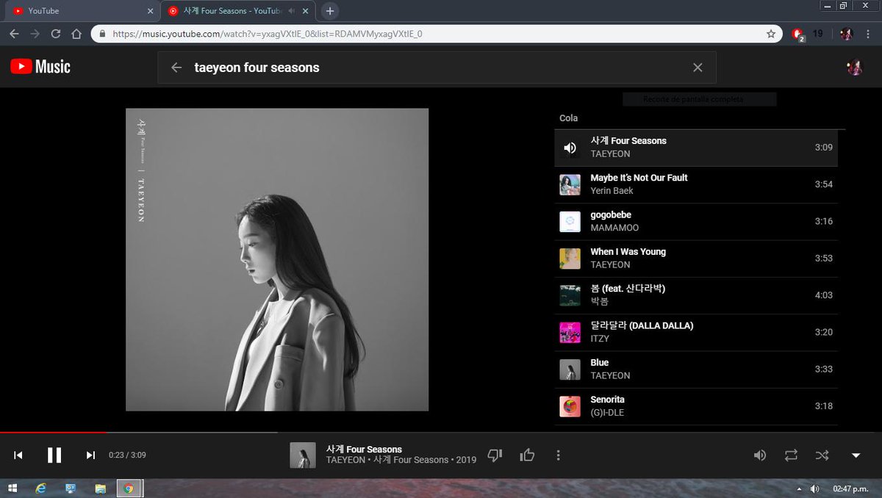Open the Chrome profile avatar
882x498 pixels.
tap(846, 34)
